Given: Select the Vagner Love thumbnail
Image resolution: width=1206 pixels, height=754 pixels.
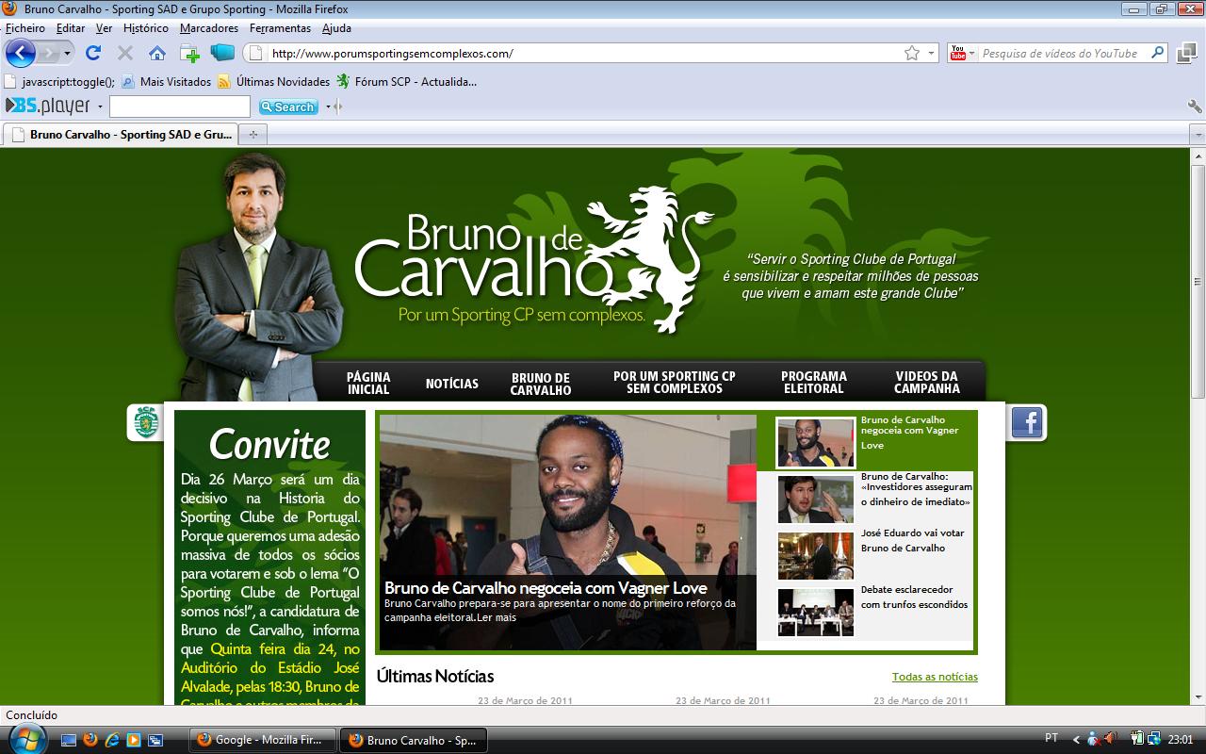Looking at the screenshot, I should tap(816, 443).
